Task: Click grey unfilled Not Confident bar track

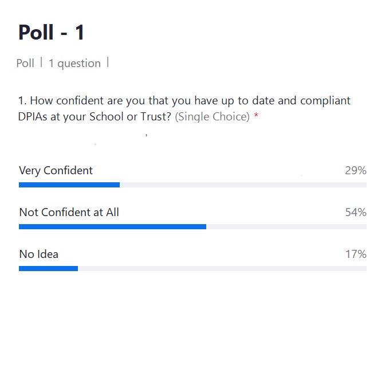Action: 286,226
